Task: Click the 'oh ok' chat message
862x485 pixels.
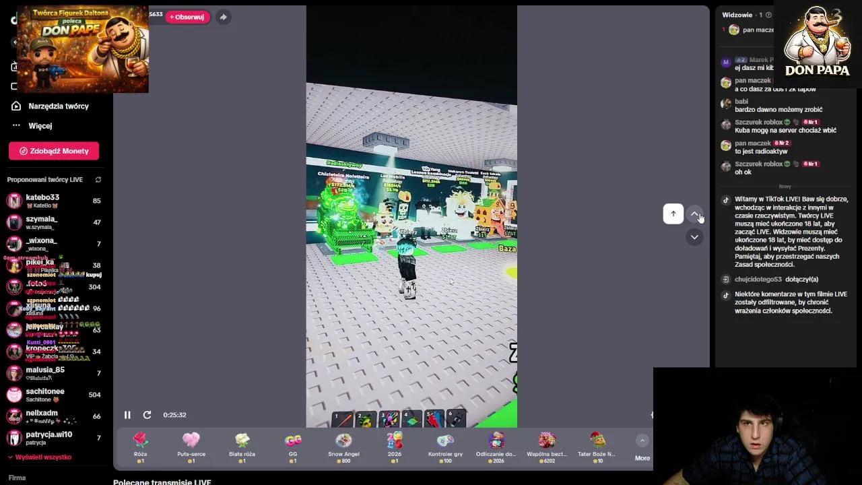Action: (743, 172)
